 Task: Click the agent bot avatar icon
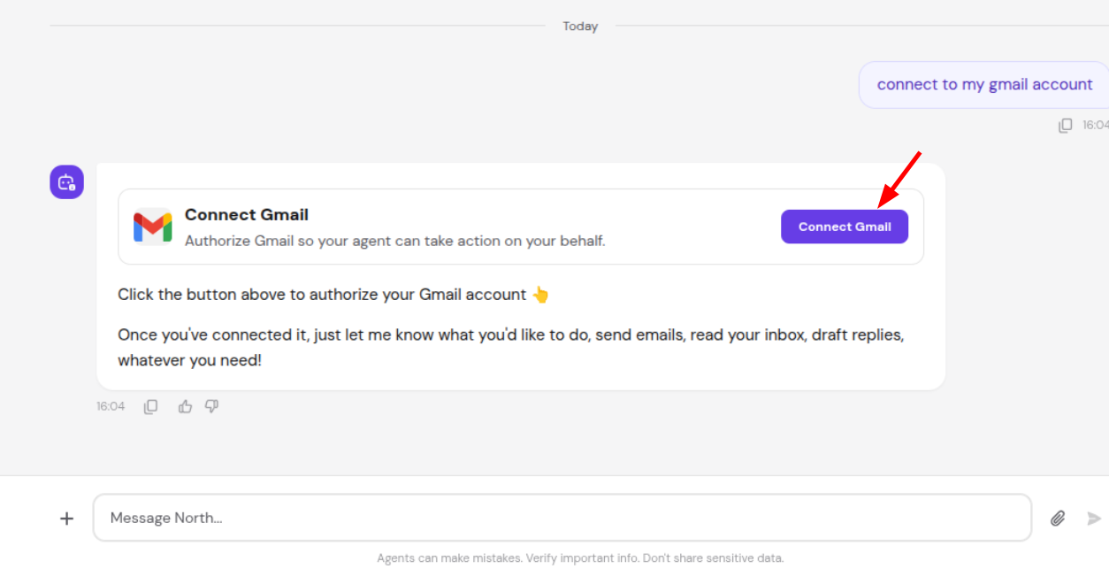pos(66,182)
